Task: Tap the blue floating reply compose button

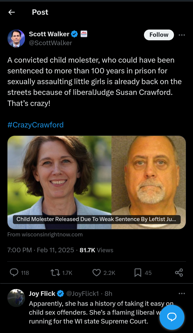Action: tap(172, 317)
